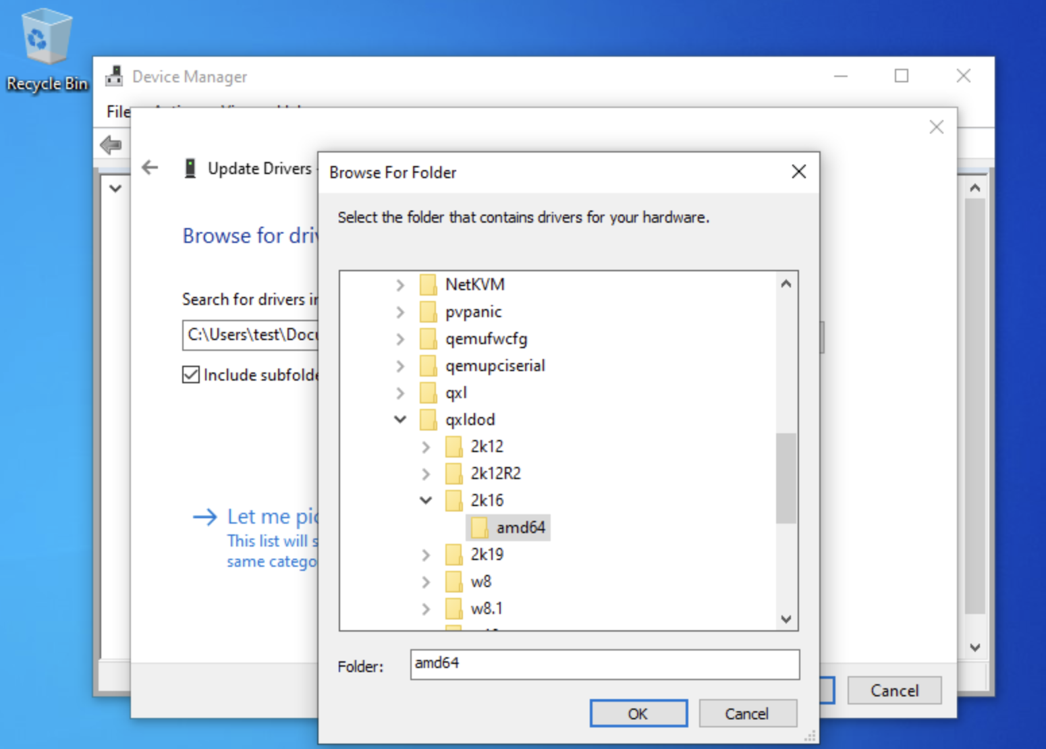Click the Device Manager back toolbar arrow
The width and height of the screenshot is (1046, 749).
pos(111,144)
